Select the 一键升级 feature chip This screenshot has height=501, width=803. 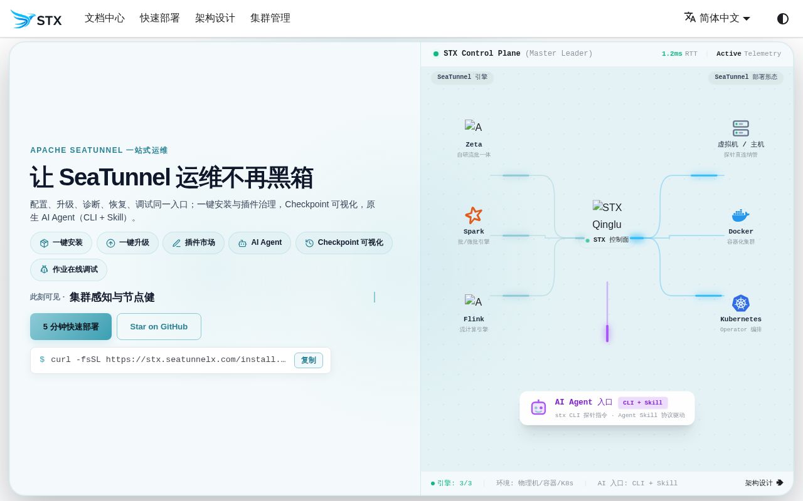click(x=127, y=243)
